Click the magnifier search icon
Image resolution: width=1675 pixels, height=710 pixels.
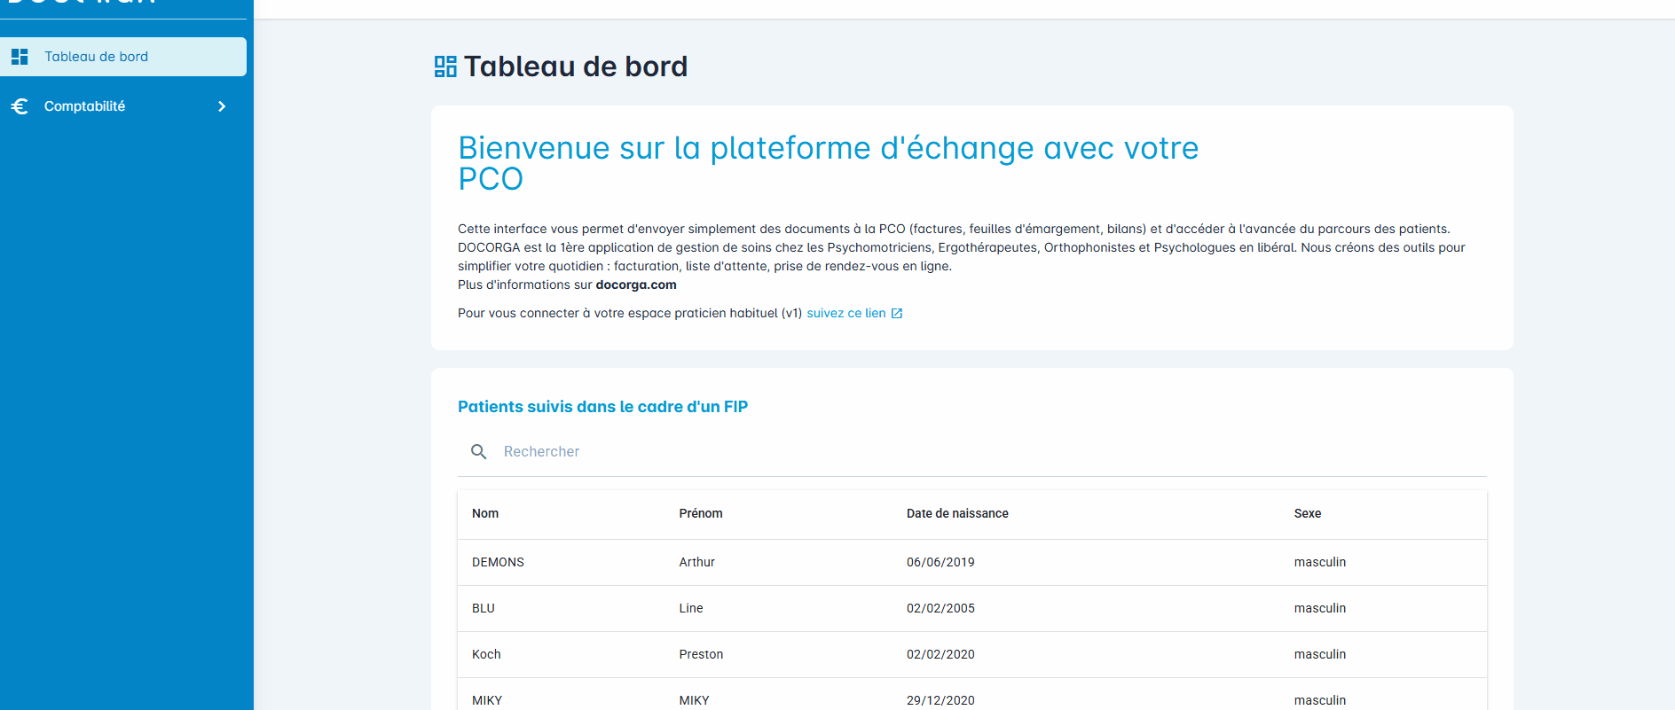click(479, 452)
